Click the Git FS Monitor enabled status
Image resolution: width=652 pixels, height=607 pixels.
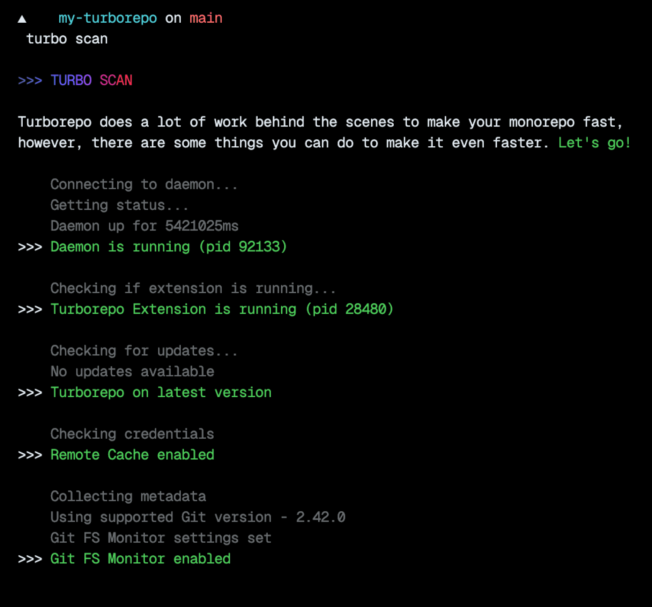tap(140, 558)
